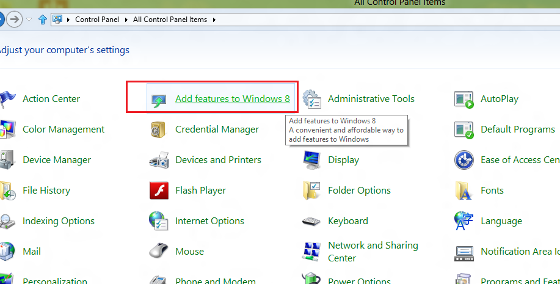Open the Flash Player red icon
This screenshot has width=560, height=284.
pos(159,190)
